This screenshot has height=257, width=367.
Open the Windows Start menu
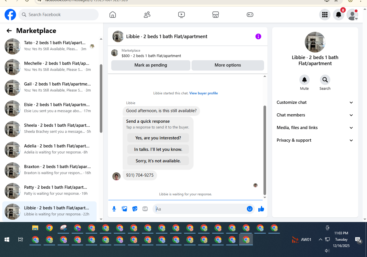(7, 240)
